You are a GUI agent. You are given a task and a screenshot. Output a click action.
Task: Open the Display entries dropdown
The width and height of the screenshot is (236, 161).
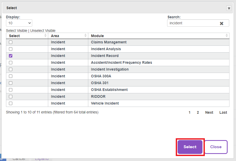point(19,23)
